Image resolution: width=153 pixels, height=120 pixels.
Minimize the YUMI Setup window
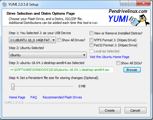(124, 4)
